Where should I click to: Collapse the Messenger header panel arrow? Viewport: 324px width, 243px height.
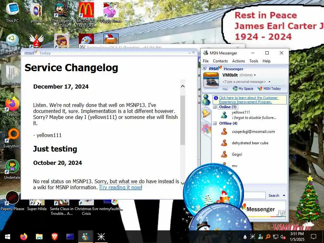click(204, 68)
